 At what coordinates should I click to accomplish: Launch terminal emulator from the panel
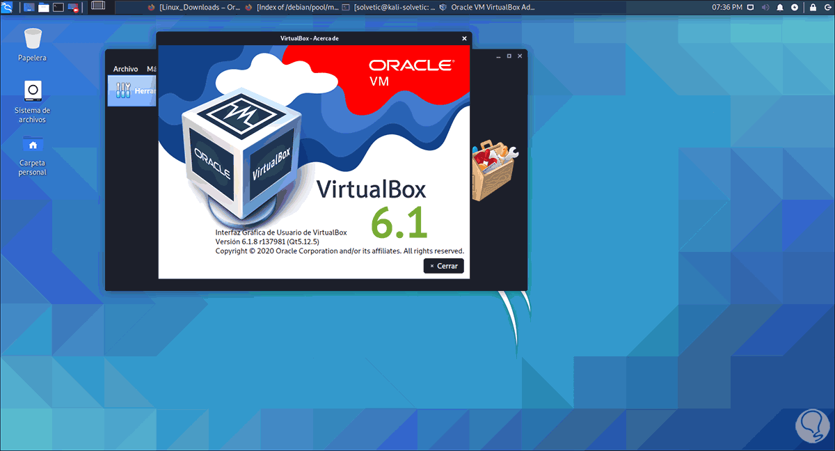pyautogui.click(x=58, y=8)
